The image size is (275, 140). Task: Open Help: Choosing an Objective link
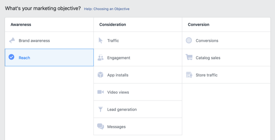(x=107, y=9)
